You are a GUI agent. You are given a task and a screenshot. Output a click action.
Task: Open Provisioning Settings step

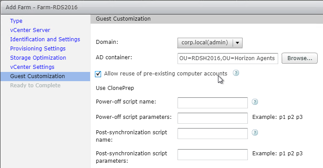point(38,49)
